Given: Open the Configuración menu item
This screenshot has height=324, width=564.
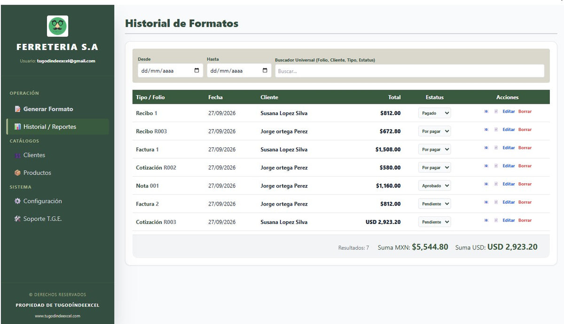Looking at the screenshot, I should (x=57, y=201).
